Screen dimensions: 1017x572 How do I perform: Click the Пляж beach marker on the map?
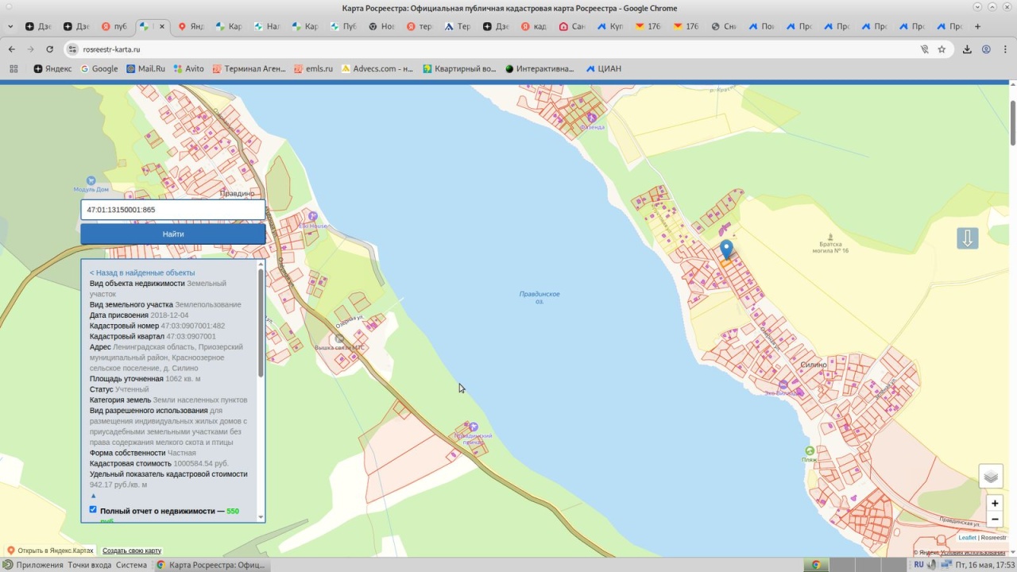coord(809,451)
